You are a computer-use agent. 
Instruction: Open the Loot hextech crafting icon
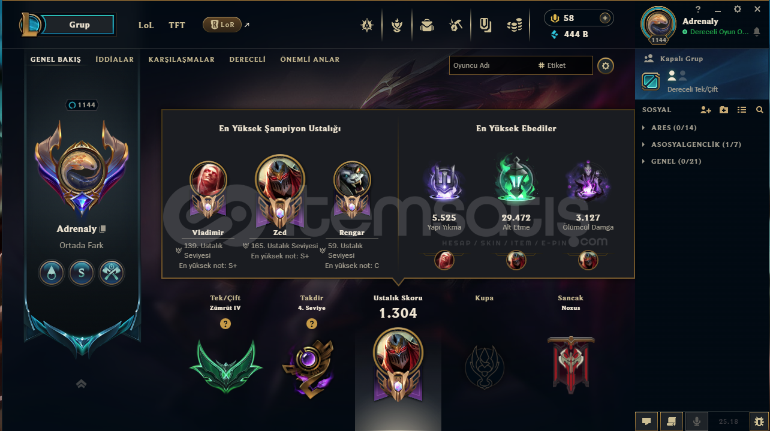tap(456, 25)
